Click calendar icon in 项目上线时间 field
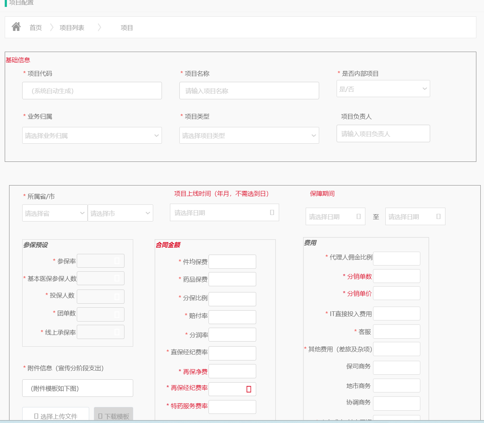 click(272, 212)
